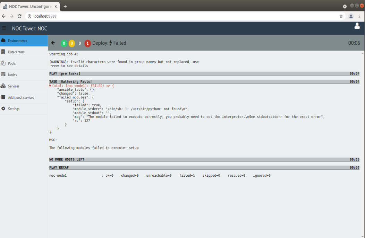Click the Pools icon in sidebar
The width and height of the screenshot is (365, 238).
point(3,63)
